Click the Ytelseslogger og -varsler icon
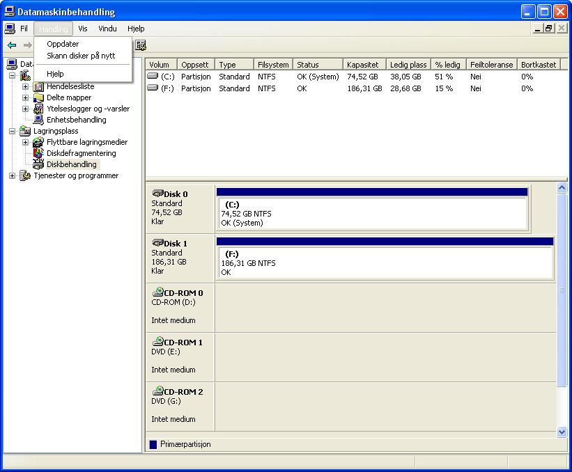This screenshot has width=572, height=472. pos(38,109)
